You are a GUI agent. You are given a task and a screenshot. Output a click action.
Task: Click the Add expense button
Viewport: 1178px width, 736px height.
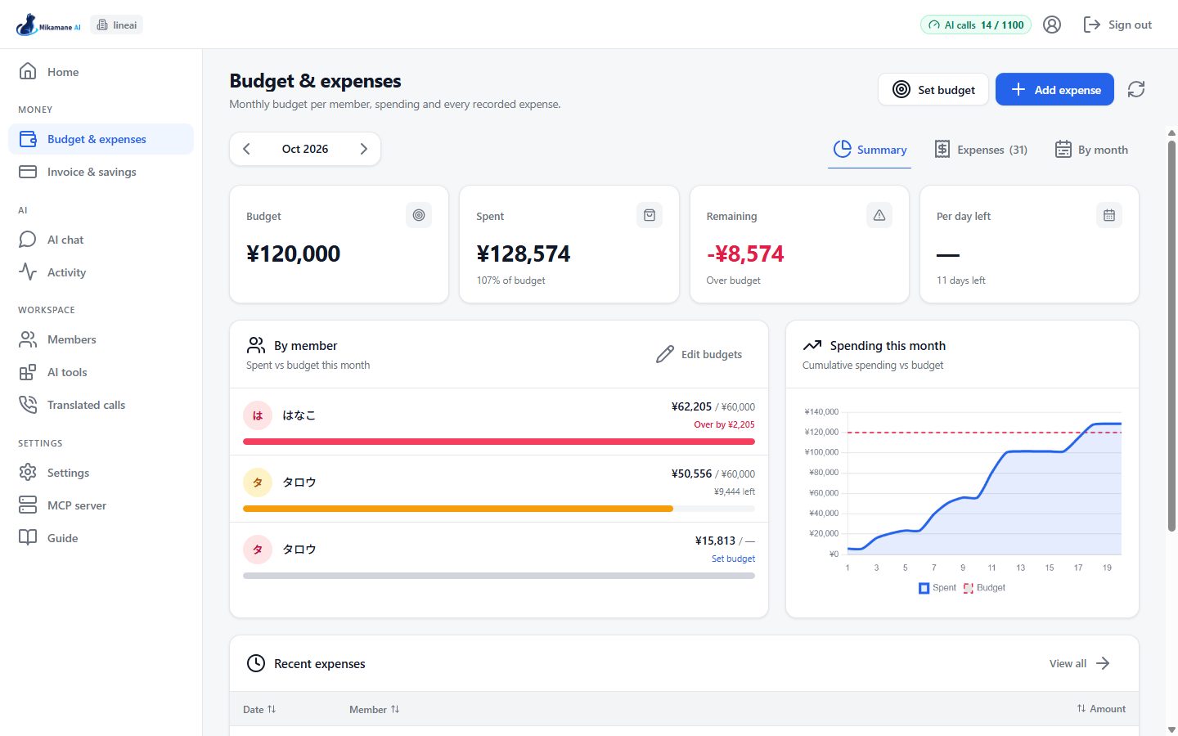coord(1054,89)
